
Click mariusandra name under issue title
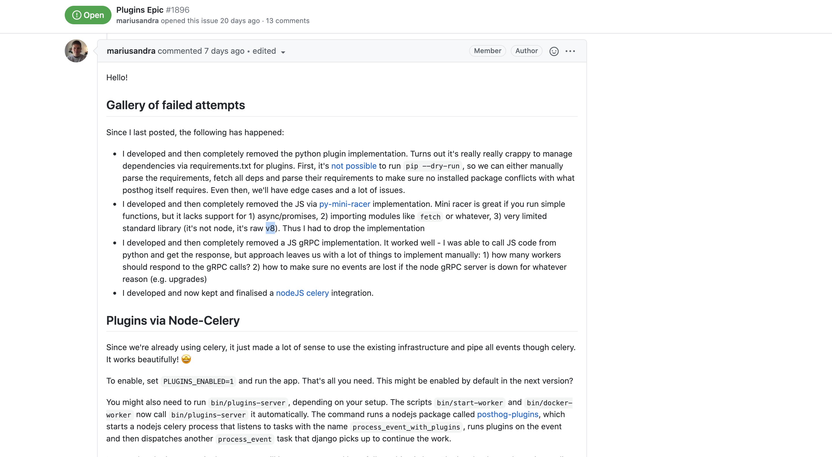point(137,21)
